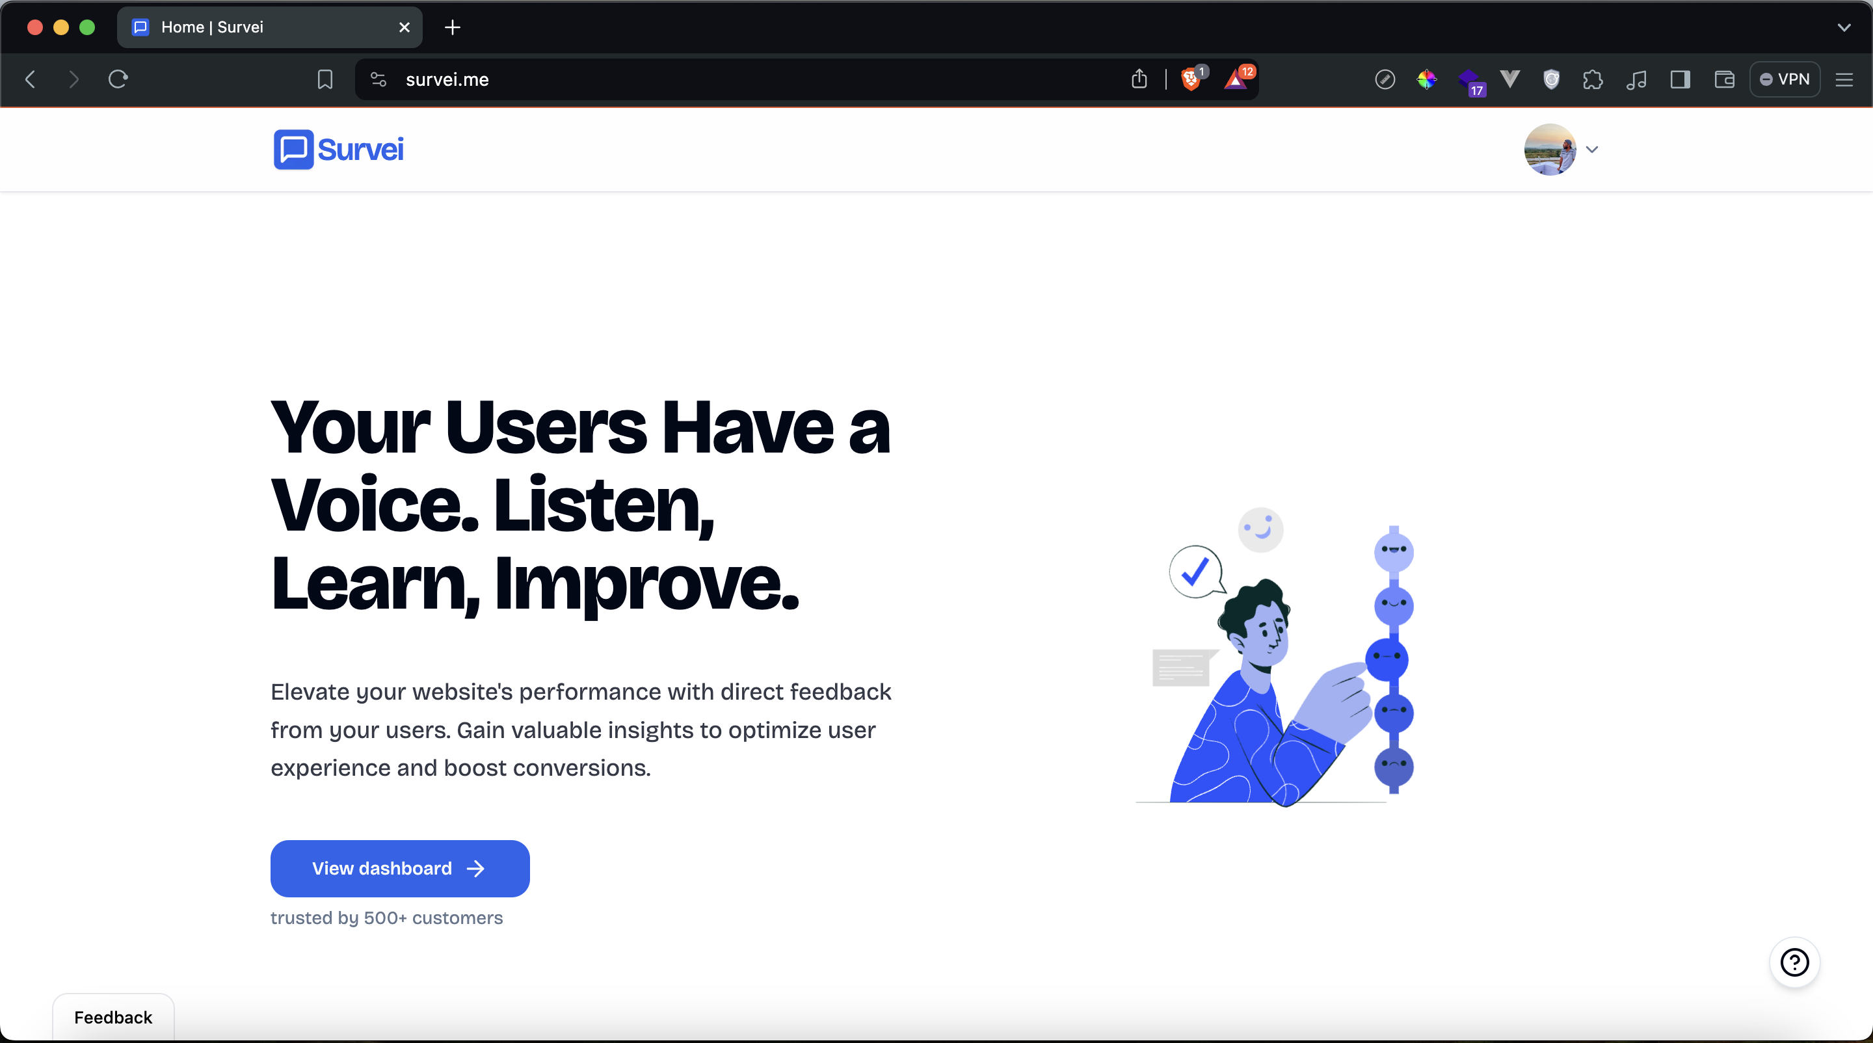This screenshot has height=1043, width=1873.
Task: Click the View dashboard button
Action: (399, 868)
